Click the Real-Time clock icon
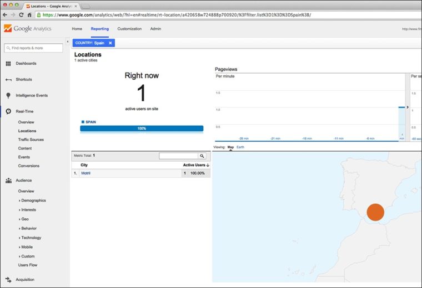This screenshot has width=422, height=288. (x=8, y=111)
